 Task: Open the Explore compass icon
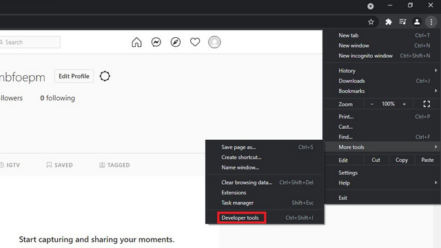(x=176, y=42)
